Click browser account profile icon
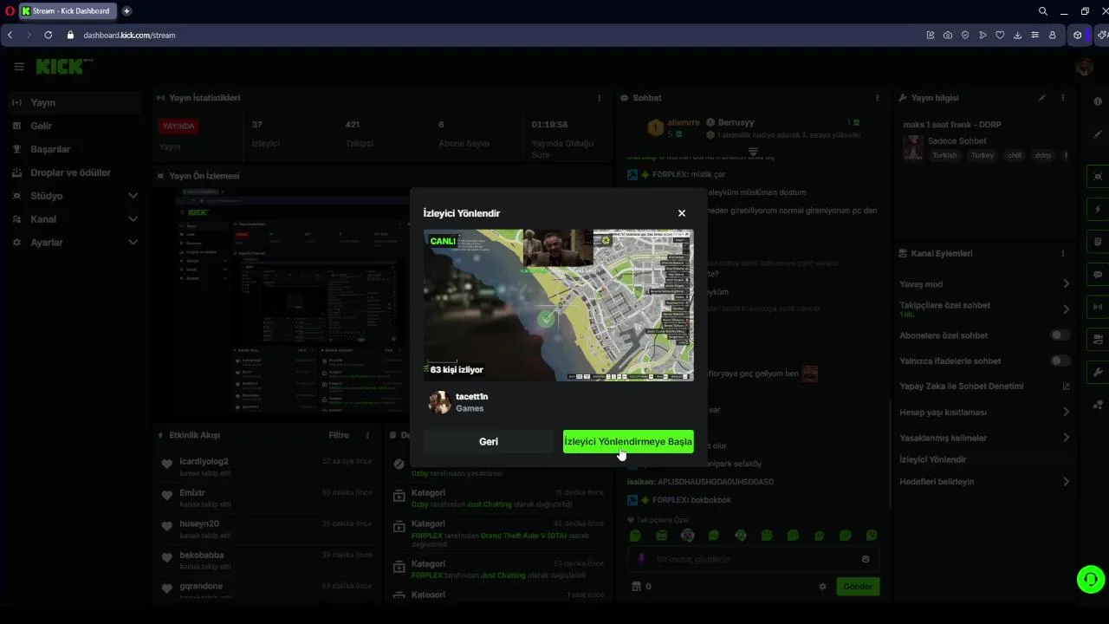Screen dimensions: 1109x624 [1052, 35]
